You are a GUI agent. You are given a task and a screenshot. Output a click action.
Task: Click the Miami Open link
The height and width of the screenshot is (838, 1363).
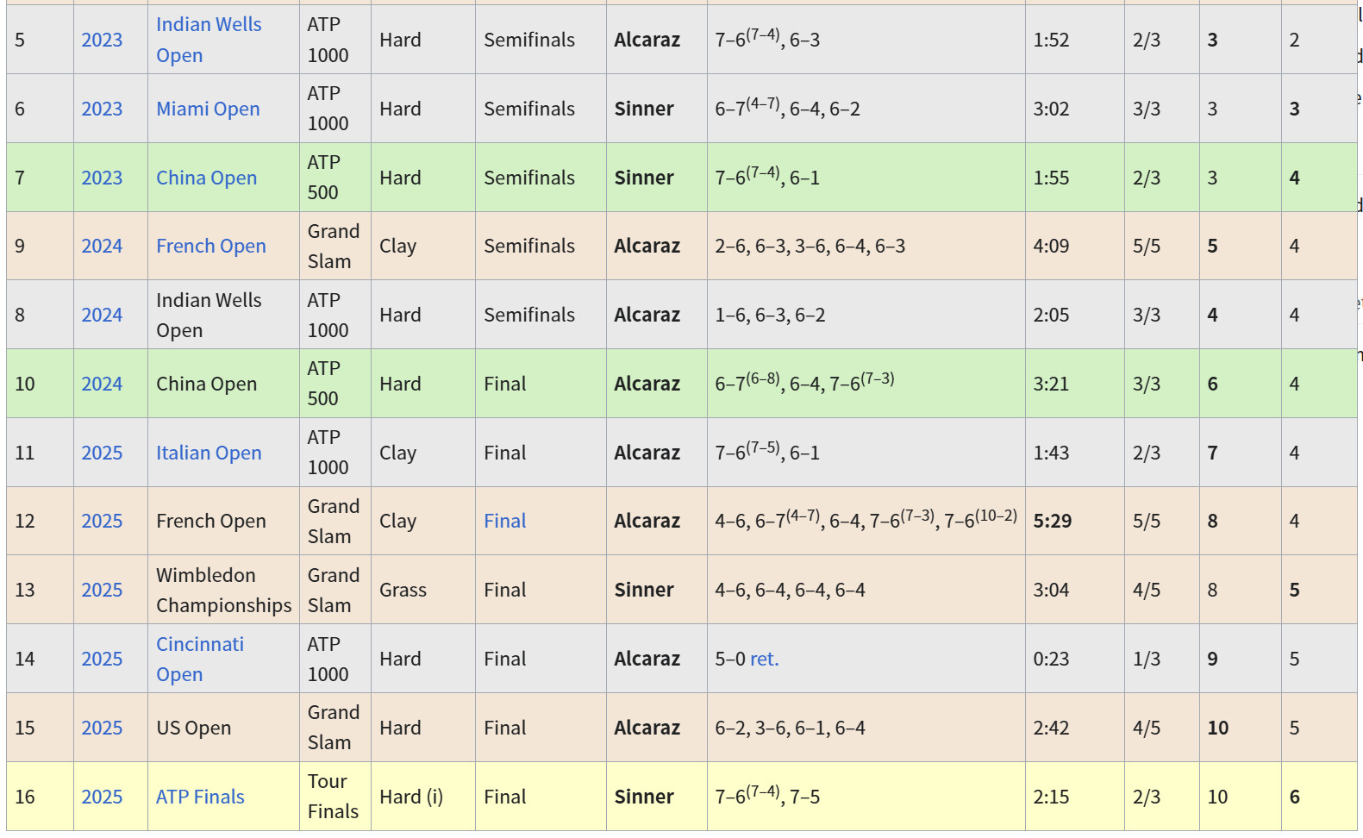tap(208, 109)
